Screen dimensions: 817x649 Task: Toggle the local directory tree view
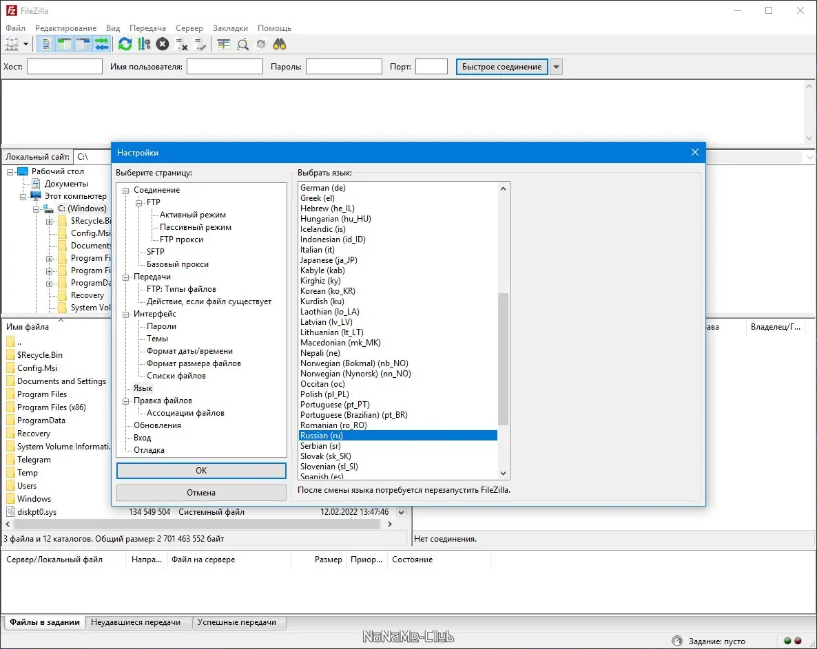(65, 45)
